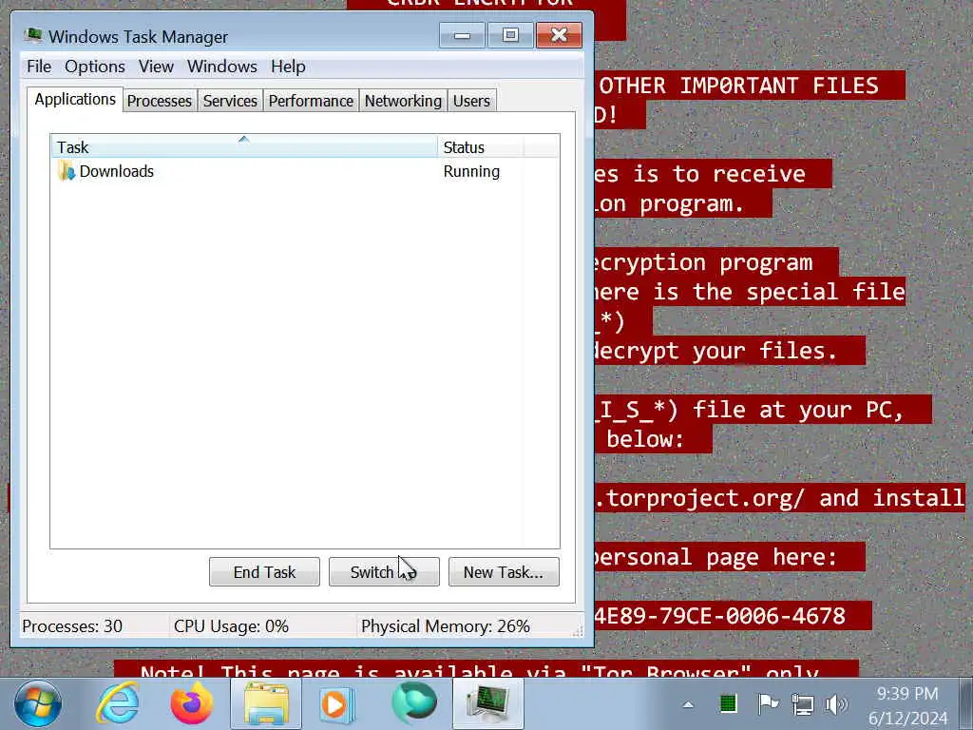Open the Windows Start menu orb
The height and width of the screenshot is (730, 973).
click(x=37, y=704)
